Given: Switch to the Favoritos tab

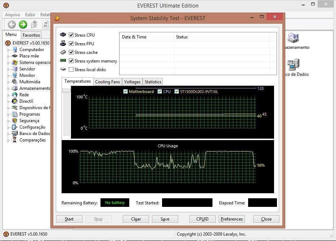Looking at the screenshot, I should pos(31,35).
